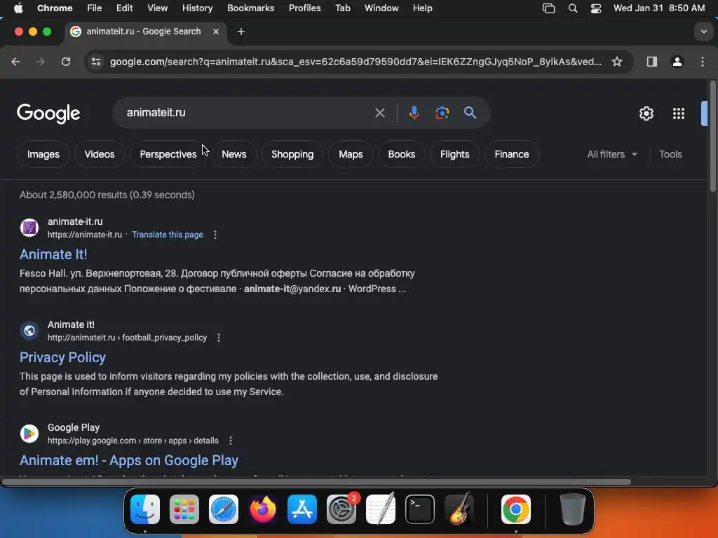Click the forward navigation arrow
This screenshot has height=538, width=718.
[x=41, y=62]
